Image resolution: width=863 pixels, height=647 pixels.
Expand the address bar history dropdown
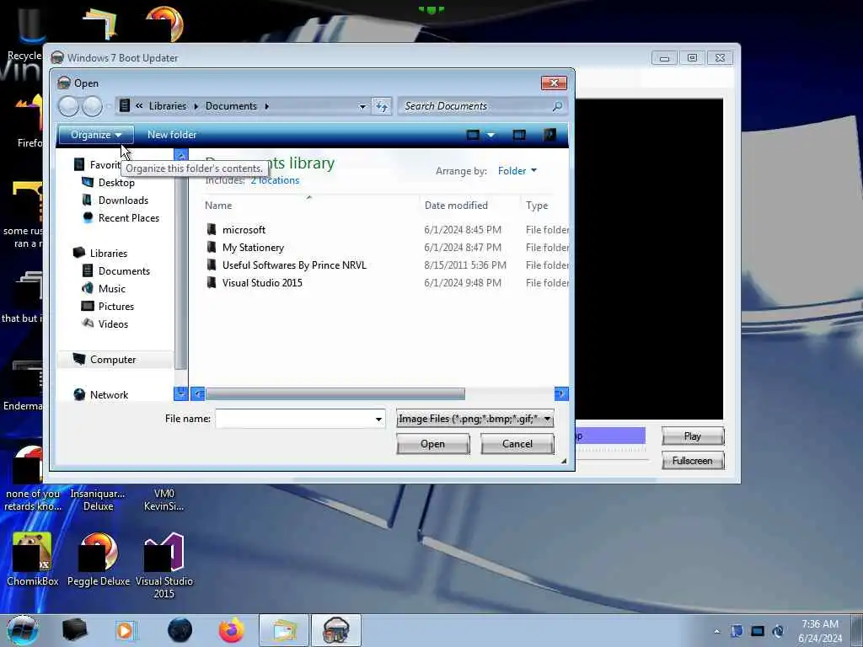[x=362, y=106]
